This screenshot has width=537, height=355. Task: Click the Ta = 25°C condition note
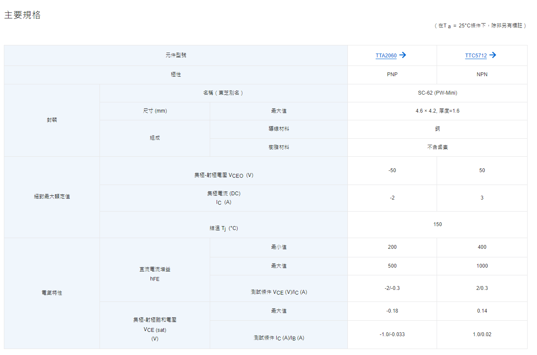480,26
